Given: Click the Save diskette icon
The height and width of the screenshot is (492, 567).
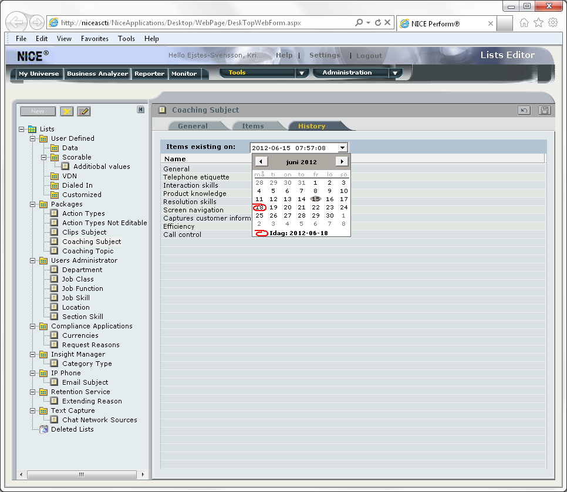Looking at the screenshot, I should (544, 110).
